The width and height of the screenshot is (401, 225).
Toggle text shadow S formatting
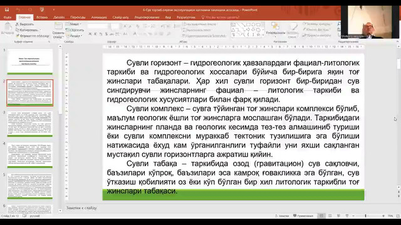(106, 34)
